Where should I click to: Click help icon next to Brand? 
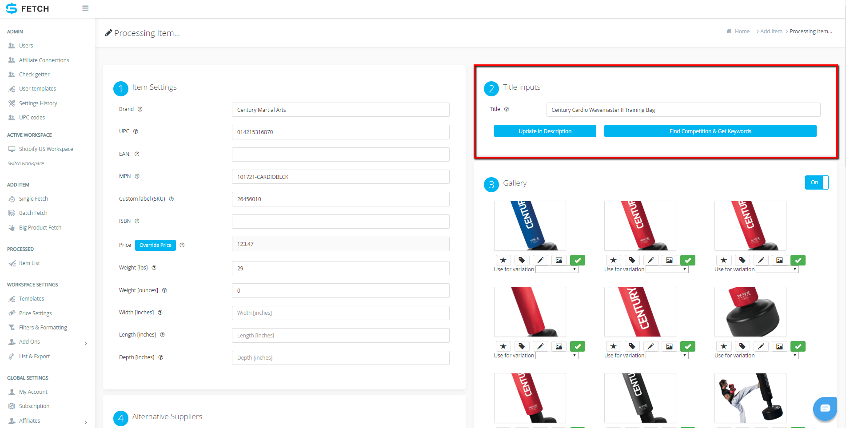coord(140,109)
